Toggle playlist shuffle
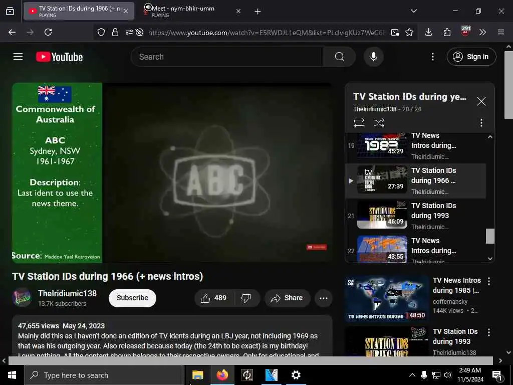The width and height of the screenshot is (513, 385). [379, 123]
